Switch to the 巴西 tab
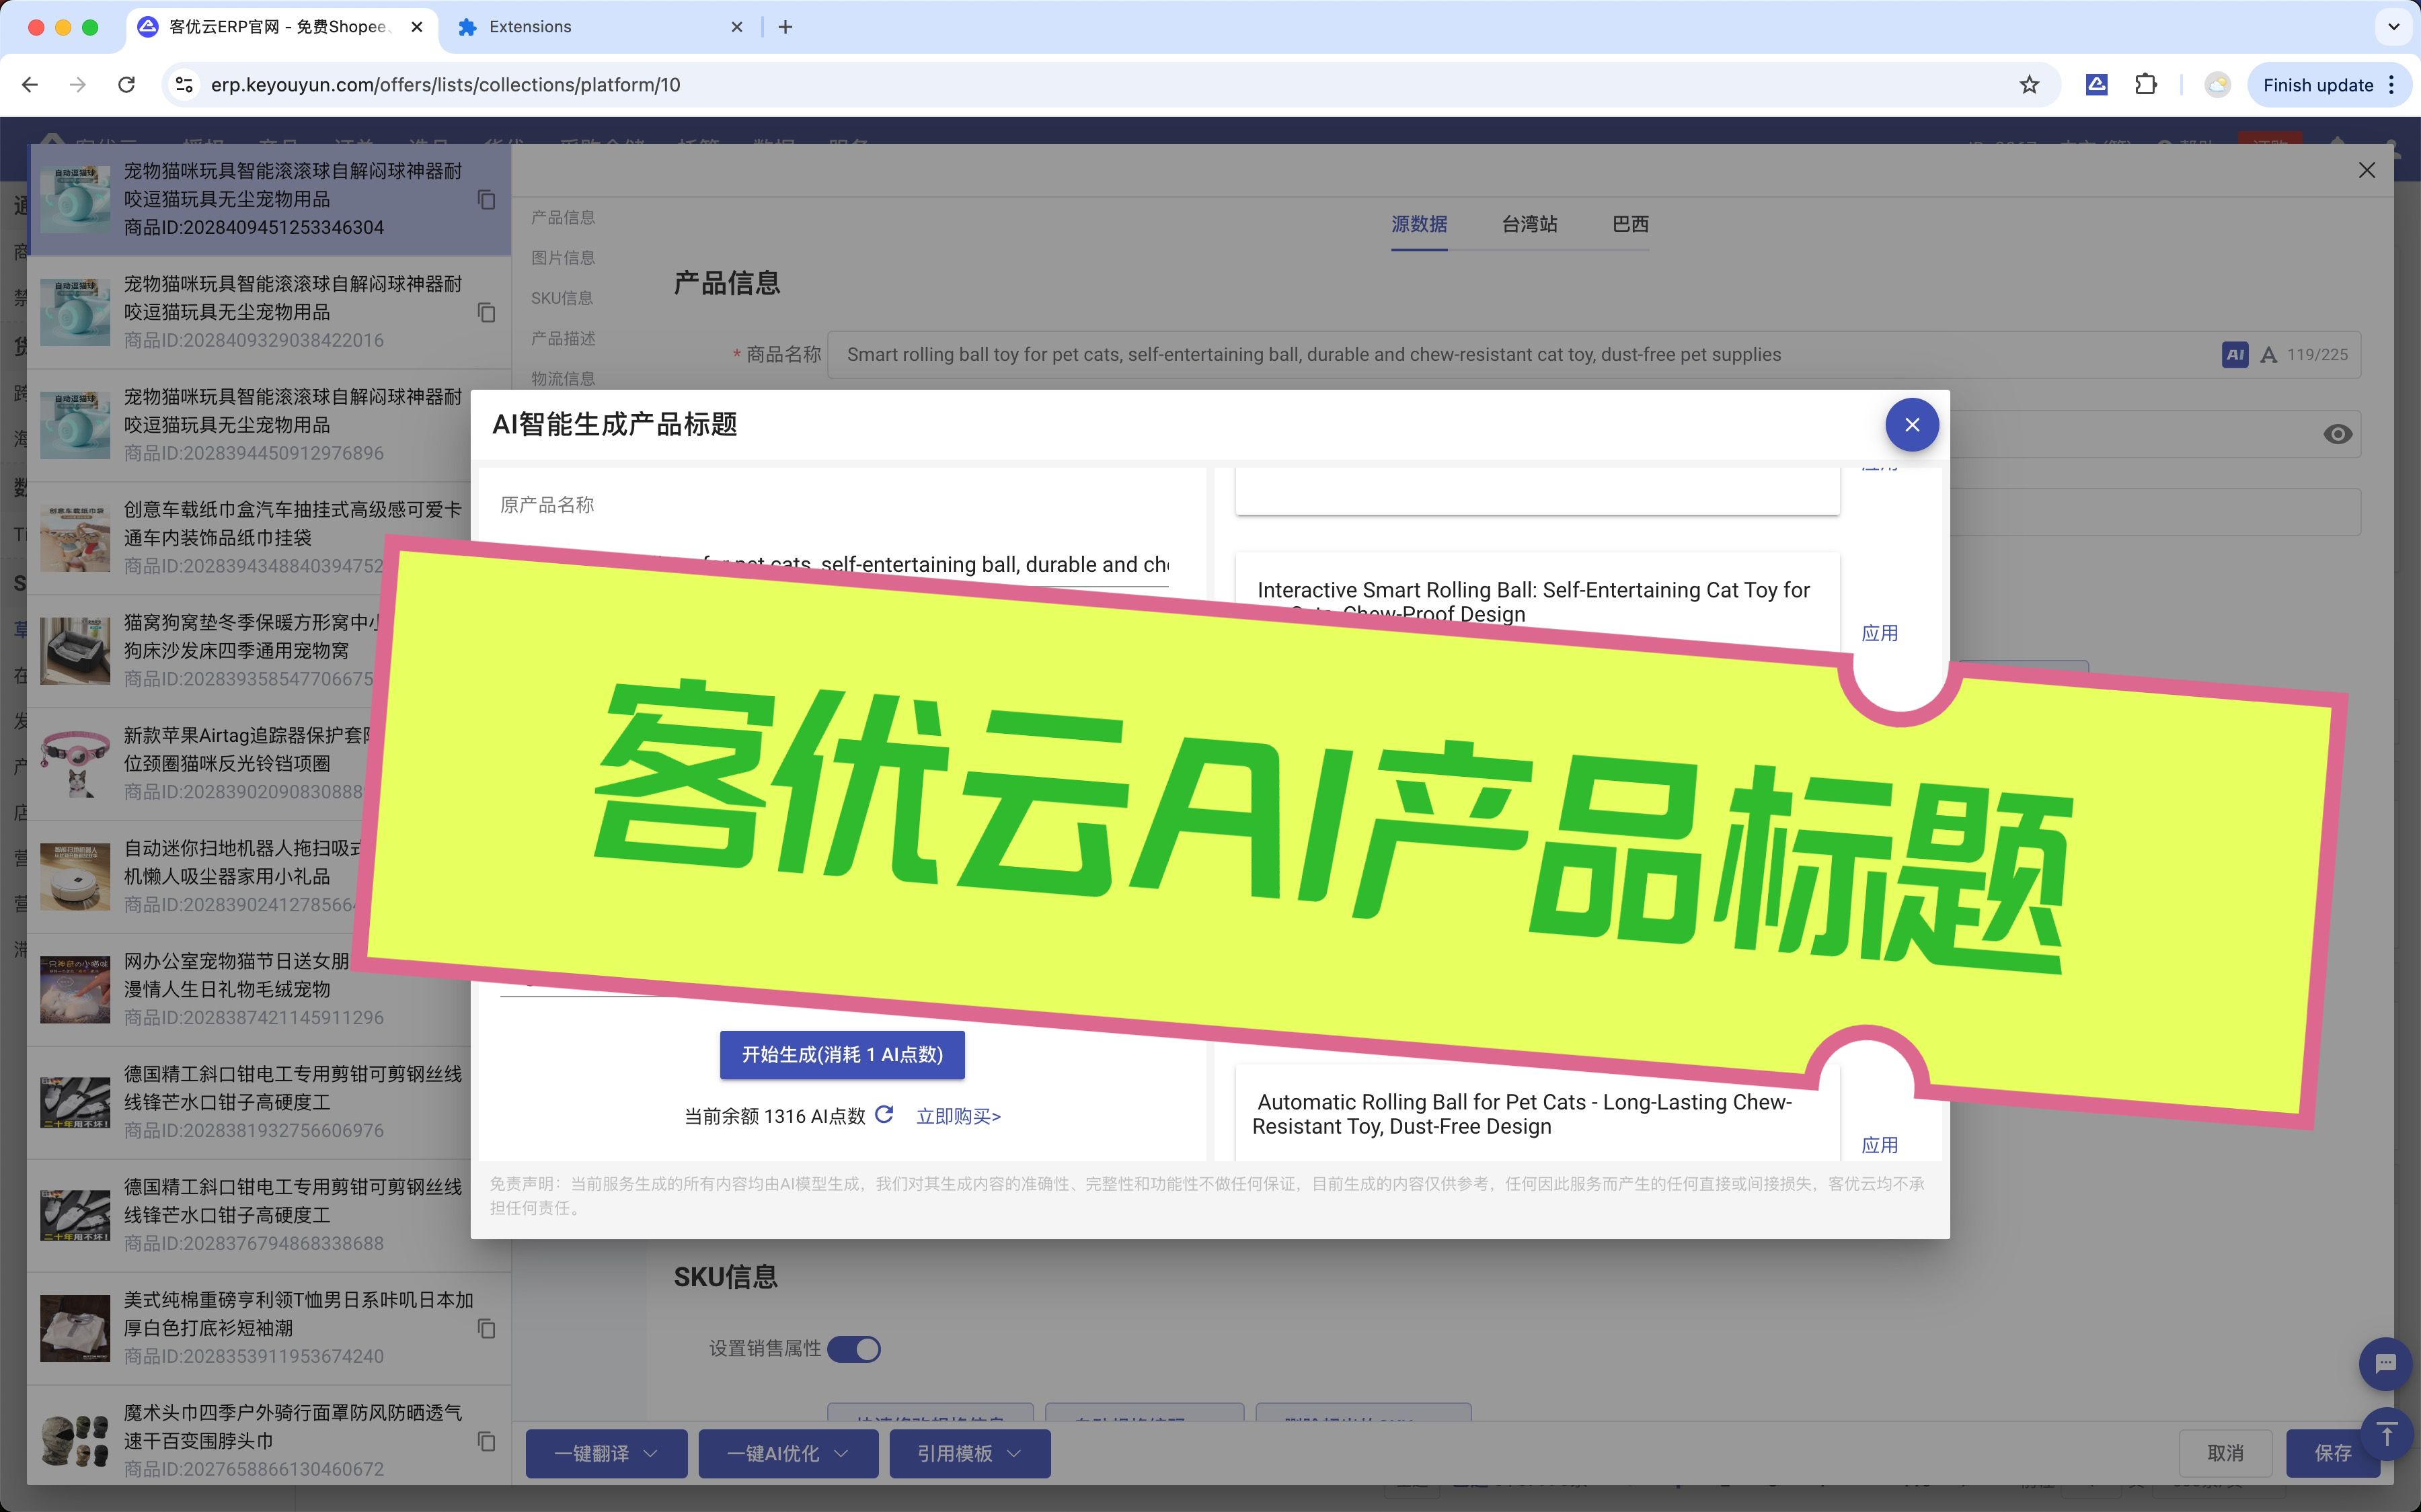This screenshot has width=2421, height=1512. coord(1629,224)
